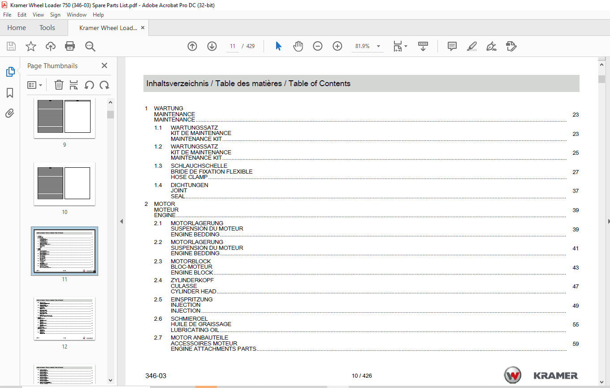This screenshot has height=388, width=610.
Task: Click the 2 MOTOR ENGINE entry
Action: point(362,210)
